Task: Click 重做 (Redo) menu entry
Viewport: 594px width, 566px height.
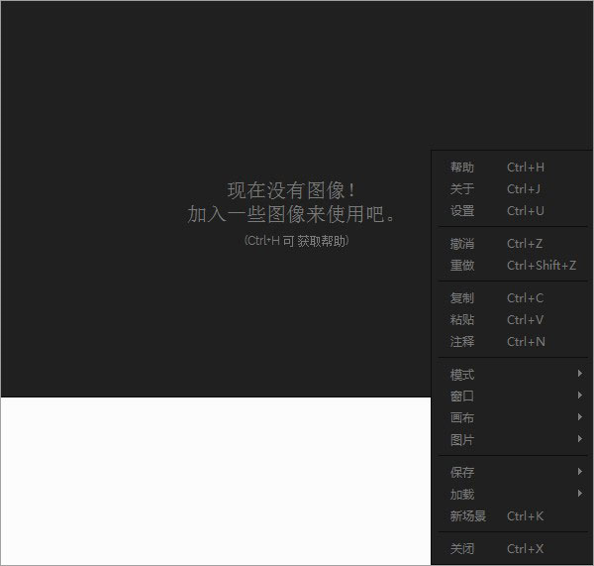Action: click(462, 266)
